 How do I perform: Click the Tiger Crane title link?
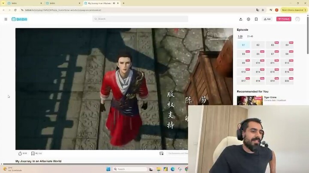click(x=270, y=97)
